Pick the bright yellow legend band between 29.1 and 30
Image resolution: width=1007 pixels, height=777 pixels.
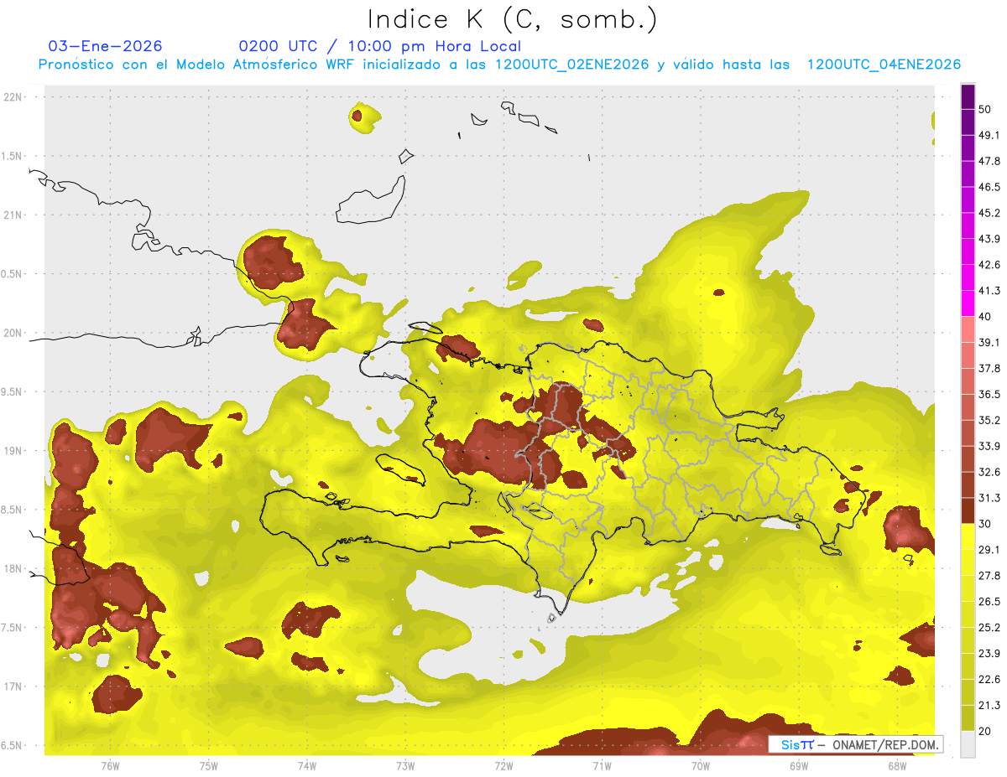[x=968, y=537]
